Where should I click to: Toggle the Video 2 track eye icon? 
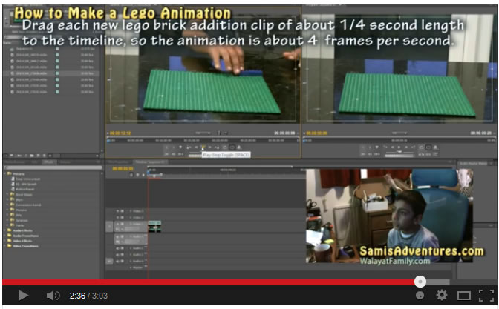(117, 218)
